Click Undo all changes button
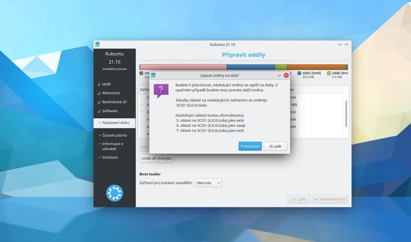The image size is (411, 242). [157, 158]
